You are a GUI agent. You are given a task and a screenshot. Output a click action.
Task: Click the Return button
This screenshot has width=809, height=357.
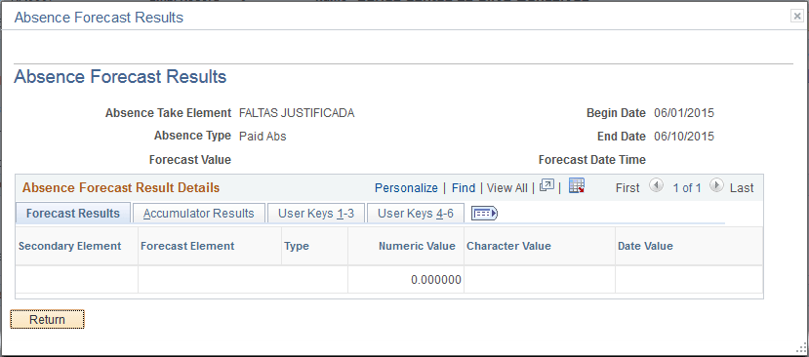tap(47, 319)
